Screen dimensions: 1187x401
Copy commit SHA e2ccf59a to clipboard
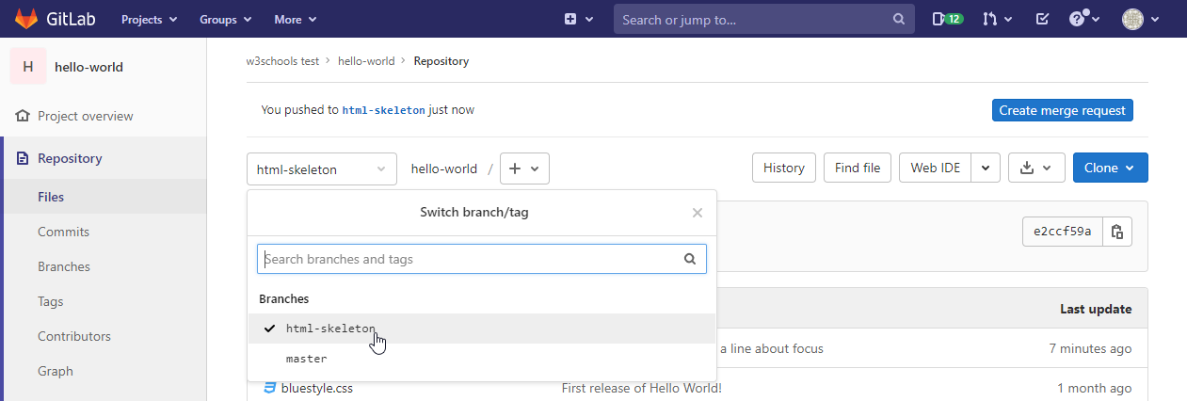[1116, 232]
